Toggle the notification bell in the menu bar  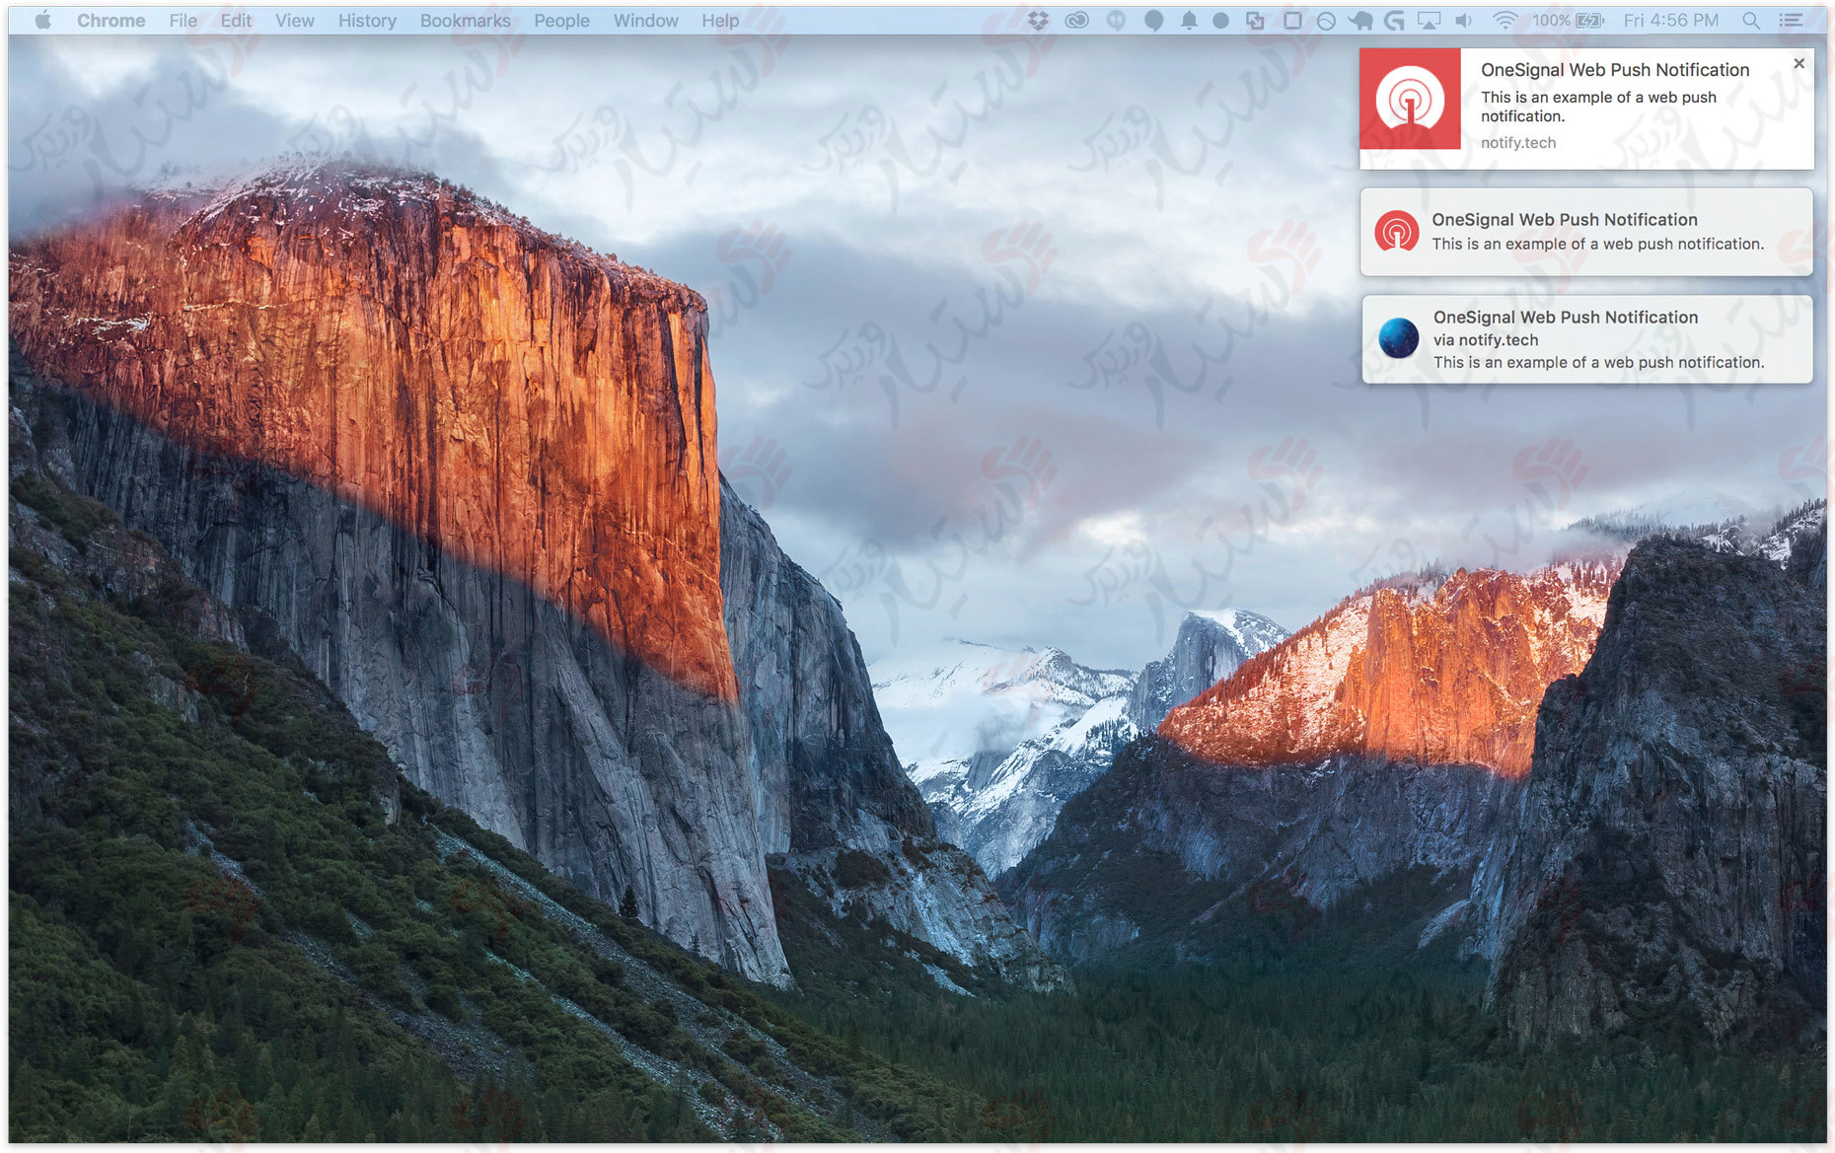tap(1189, 19)
